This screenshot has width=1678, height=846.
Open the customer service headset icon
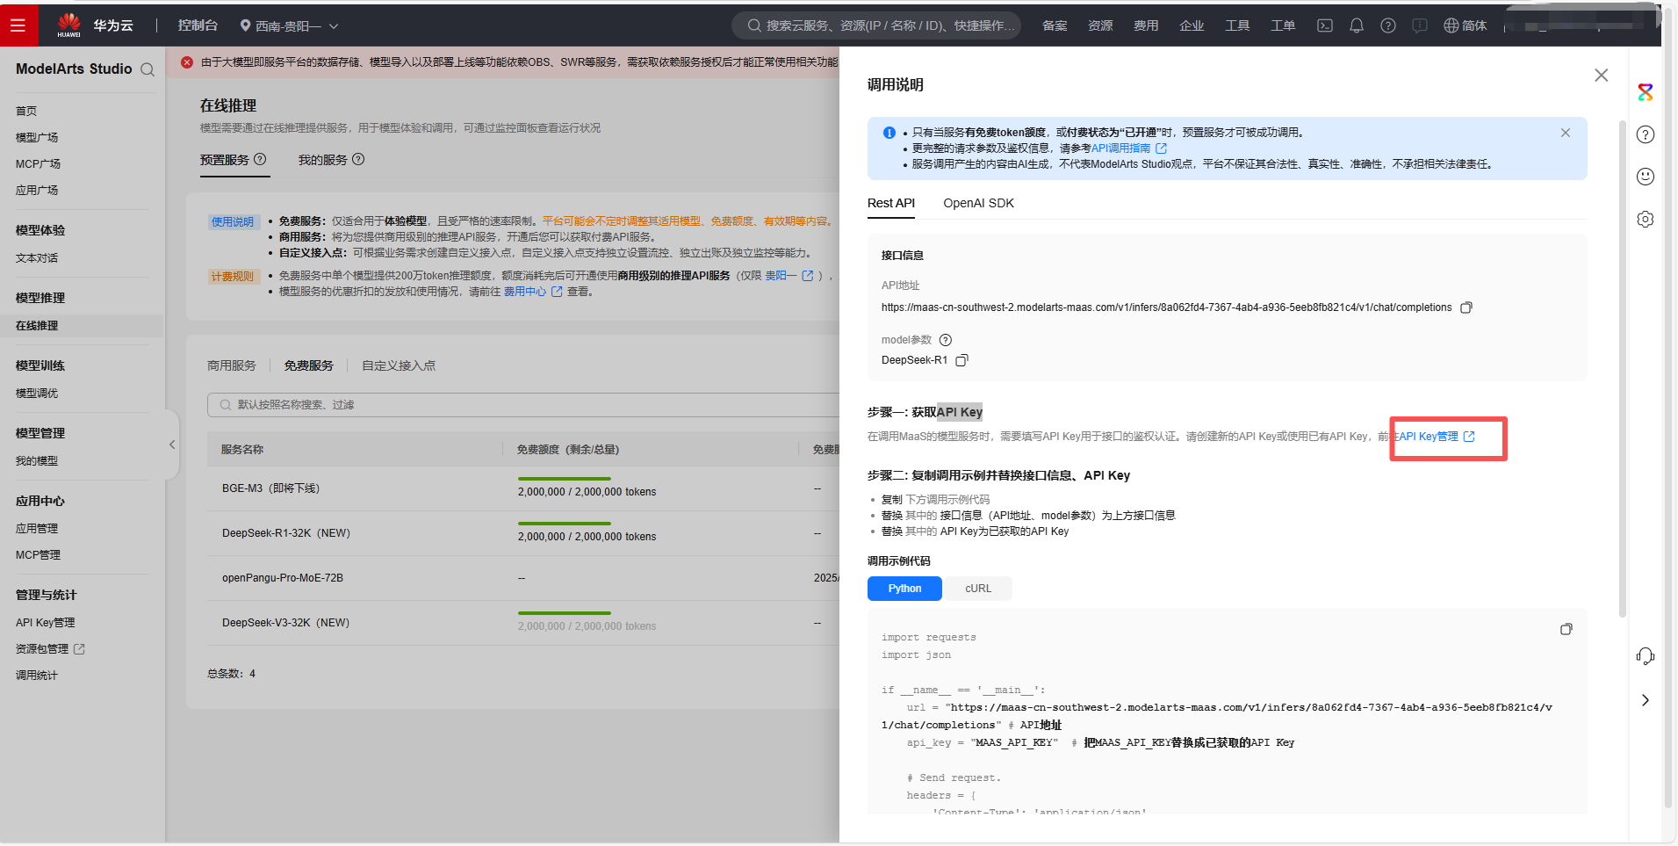pyautogui.click(x=1646, y=656)
